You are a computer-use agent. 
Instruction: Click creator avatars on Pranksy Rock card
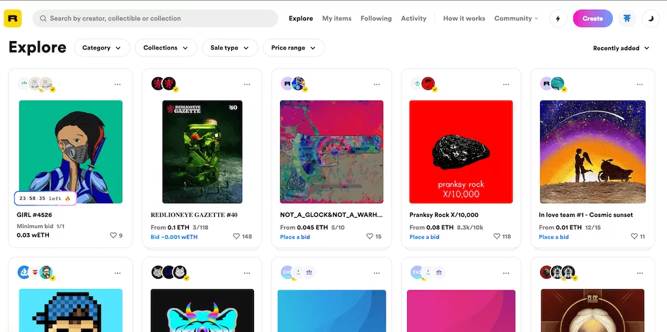(423, 84)
